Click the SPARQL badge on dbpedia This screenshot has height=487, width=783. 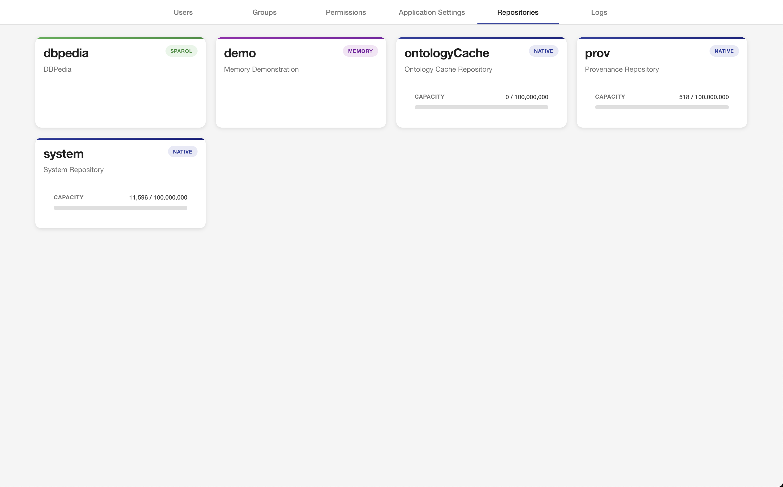pos(181,51)
